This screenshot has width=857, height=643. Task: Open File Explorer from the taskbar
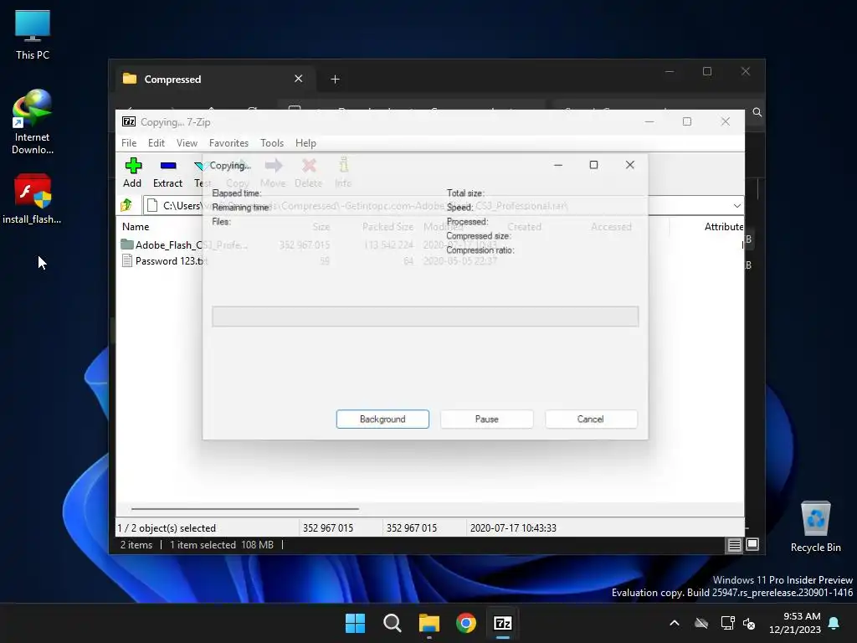tap(429, 623)
